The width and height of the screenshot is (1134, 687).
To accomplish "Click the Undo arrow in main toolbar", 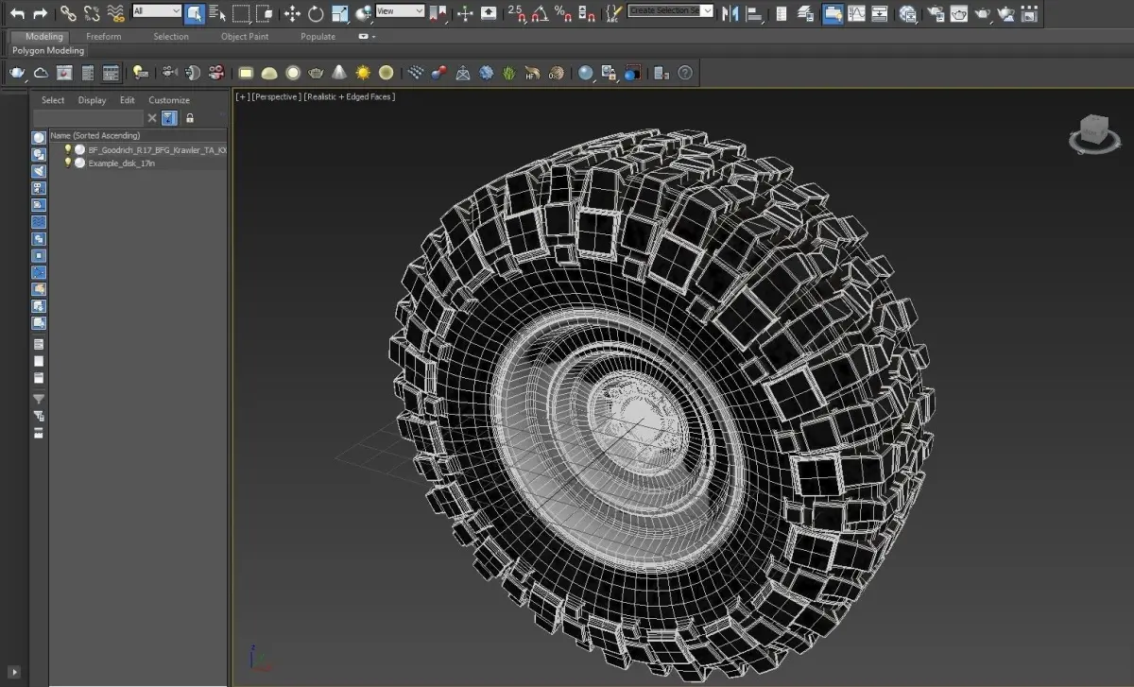I will click(17, 13).
